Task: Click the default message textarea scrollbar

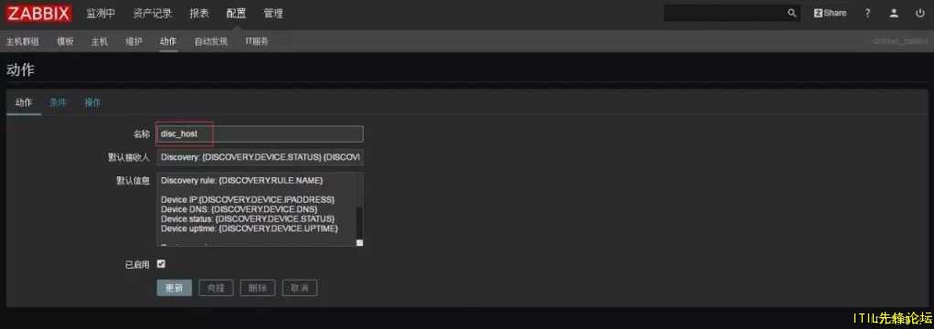Action: click(x=358, y=222)
